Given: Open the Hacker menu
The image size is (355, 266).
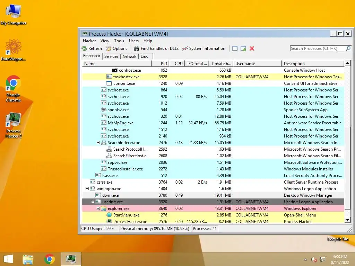Looking at the screenshot, I should pos(89,41).
